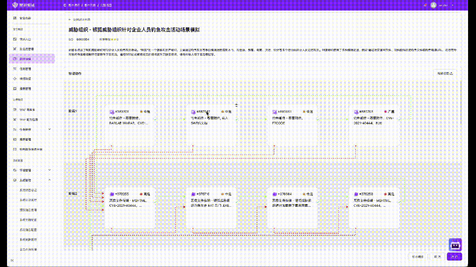Click the first breadcrumb item in the top bar
This screenshot has height=267, width=476.
coord(74,5)
